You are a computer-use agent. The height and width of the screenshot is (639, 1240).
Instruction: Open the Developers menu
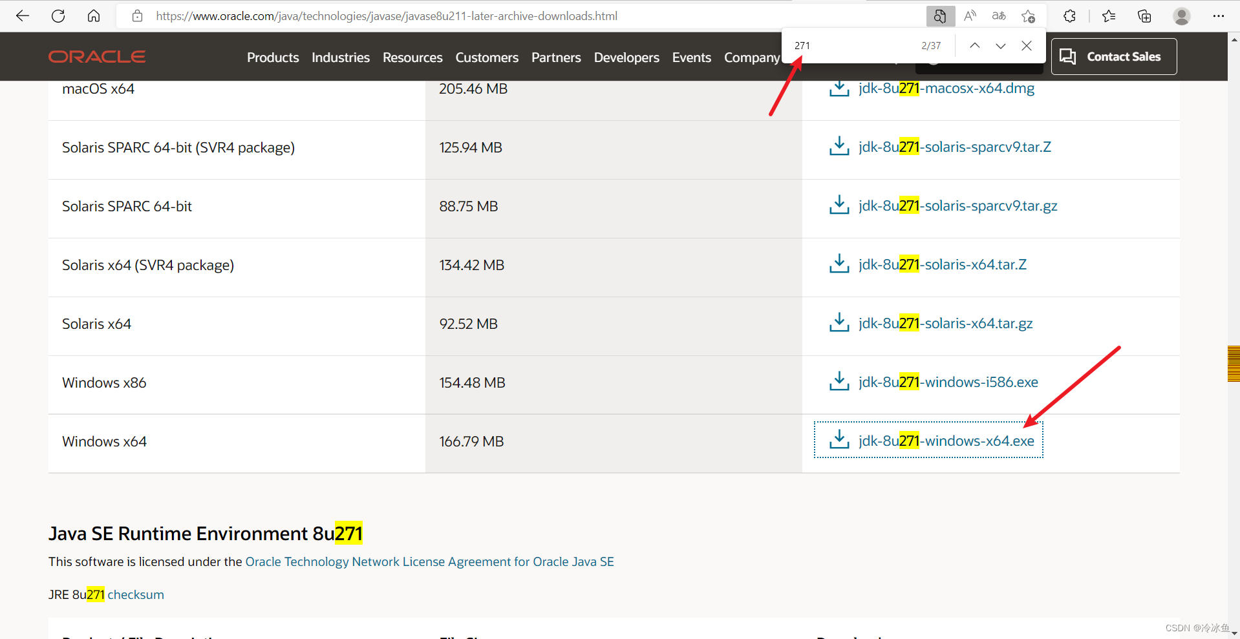tap(626, 58)
